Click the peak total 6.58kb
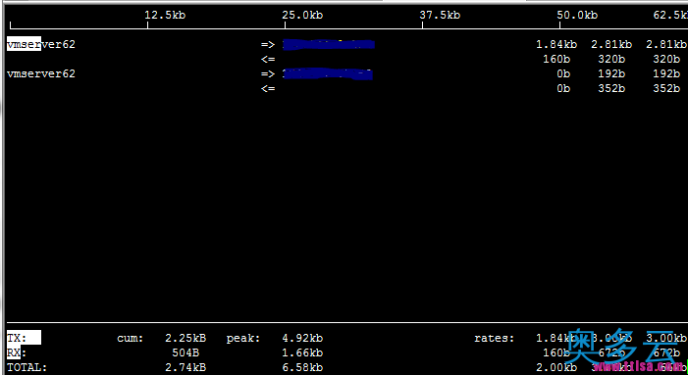The image size is (688, 375). point(302,367)
